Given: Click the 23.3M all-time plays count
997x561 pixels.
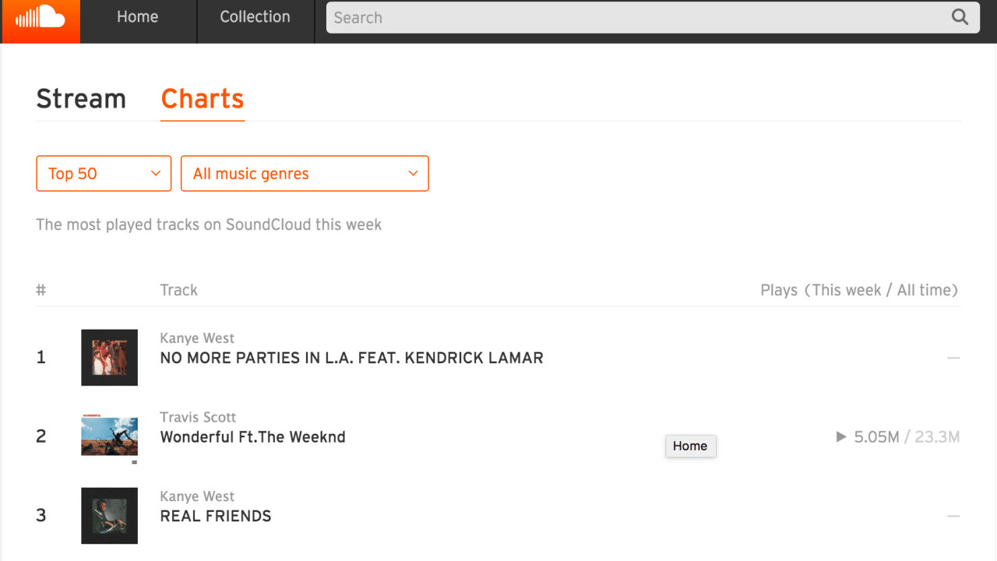Looking at the screenshot, I should [937, 437].
